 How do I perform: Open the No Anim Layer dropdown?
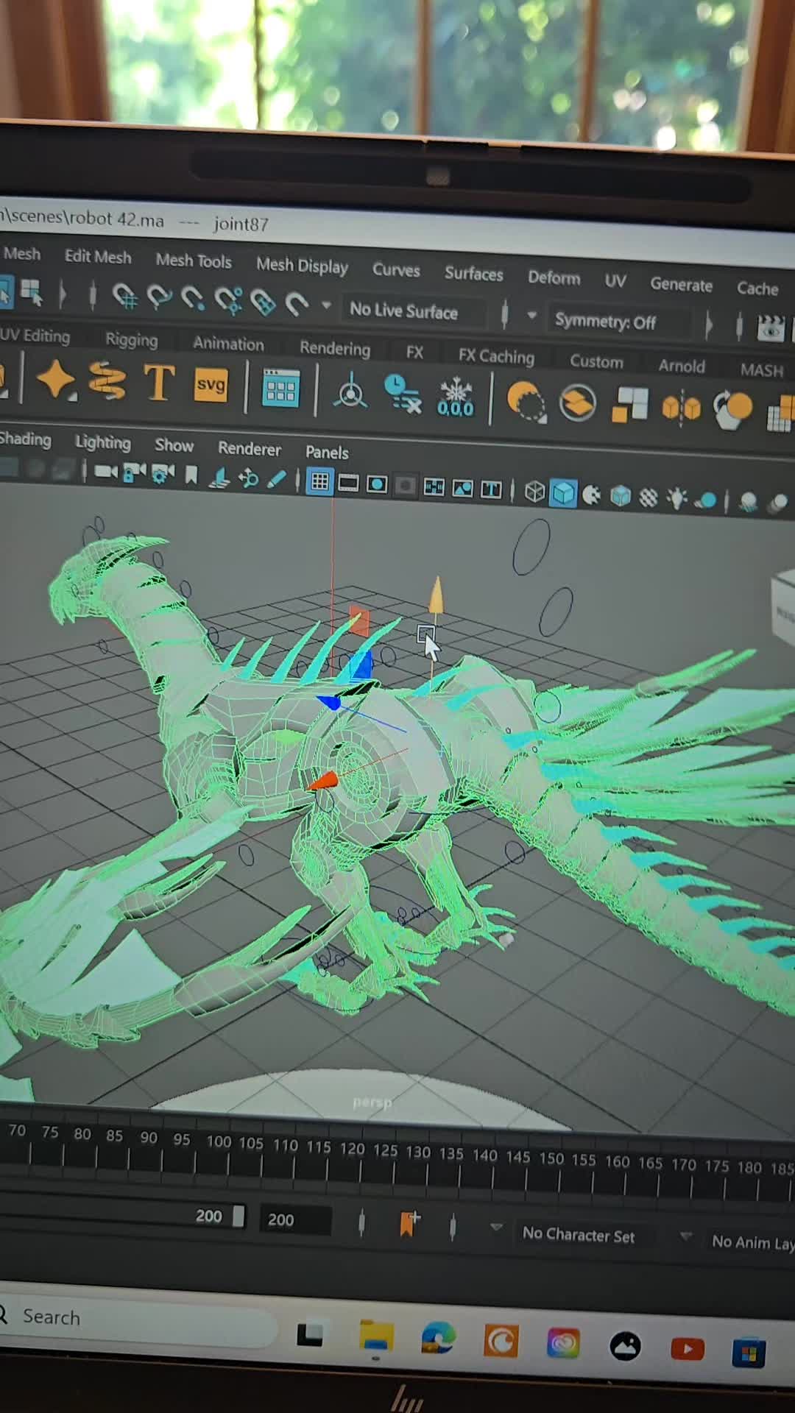[751, 1242]
